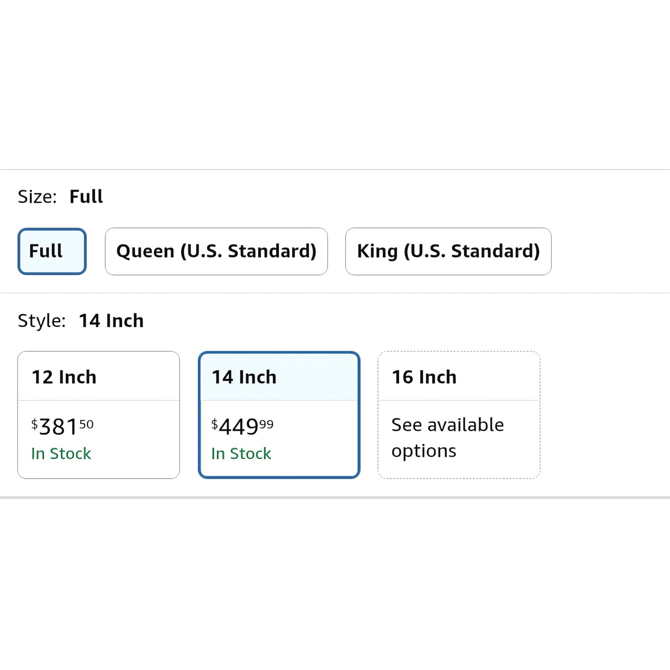
Task: Click the 'Style:' label
Action: tap(41, 321)
